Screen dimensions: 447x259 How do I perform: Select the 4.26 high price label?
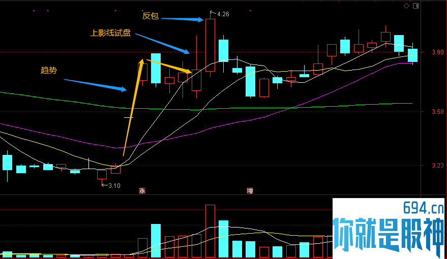pyautogui.click(x=223, y=14)
